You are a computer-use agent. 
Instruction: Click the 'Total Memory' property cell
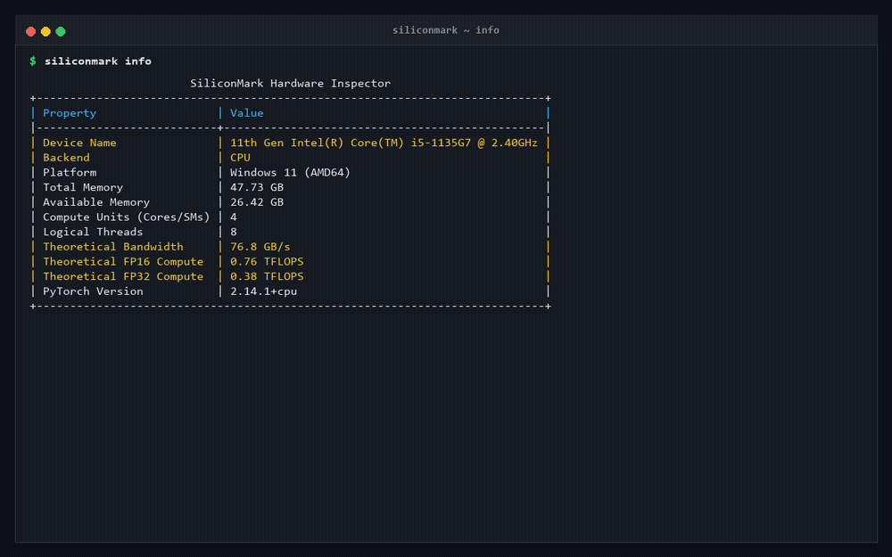pyautogui.click(x=83, y=187)
